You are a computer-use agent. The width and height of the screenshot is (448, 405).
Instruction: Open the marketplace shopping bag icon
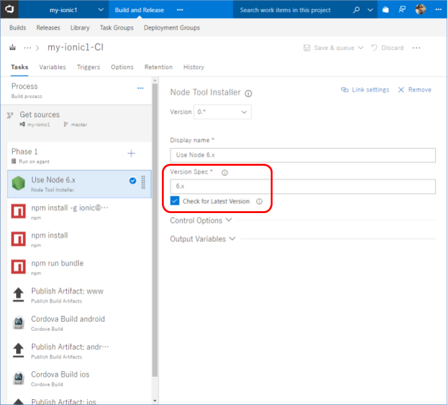click(385, 10)
